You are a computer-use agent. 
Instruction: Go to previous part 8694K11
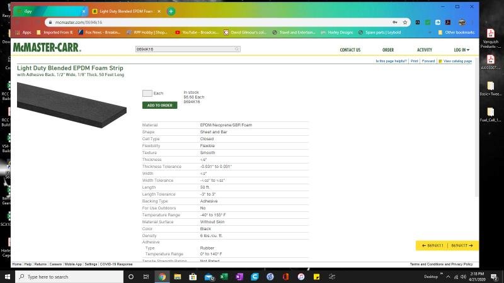(432, 245)
